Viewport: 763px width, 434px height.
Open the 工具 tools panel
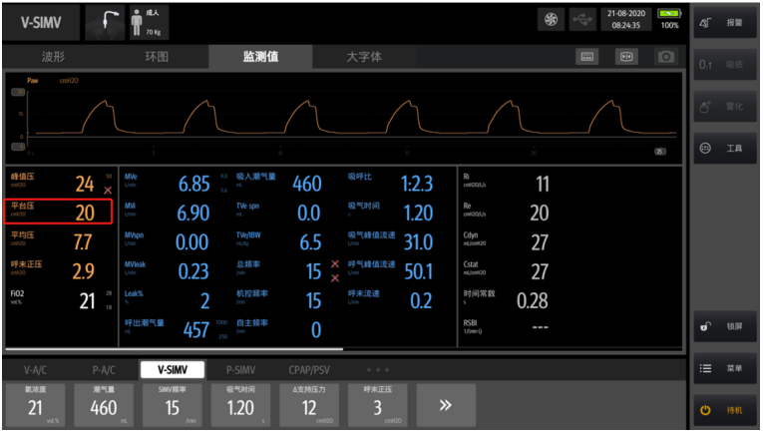click(725, 149)
